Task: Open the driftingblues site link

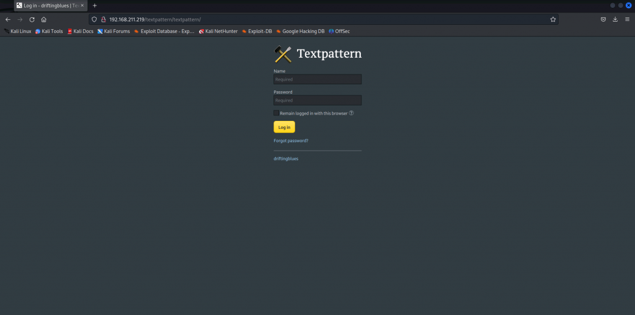Action: pos(286,159)
